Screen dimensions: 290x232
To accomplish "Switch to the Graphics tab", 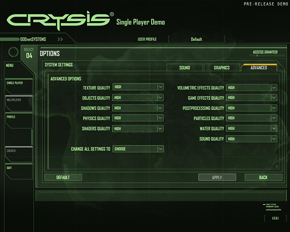I will tap(222, 68).
